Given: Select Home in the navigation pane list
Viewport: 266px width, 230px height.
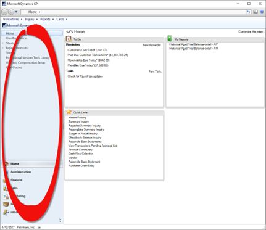Looking at the screenshot, I should [x=32, y=33].
